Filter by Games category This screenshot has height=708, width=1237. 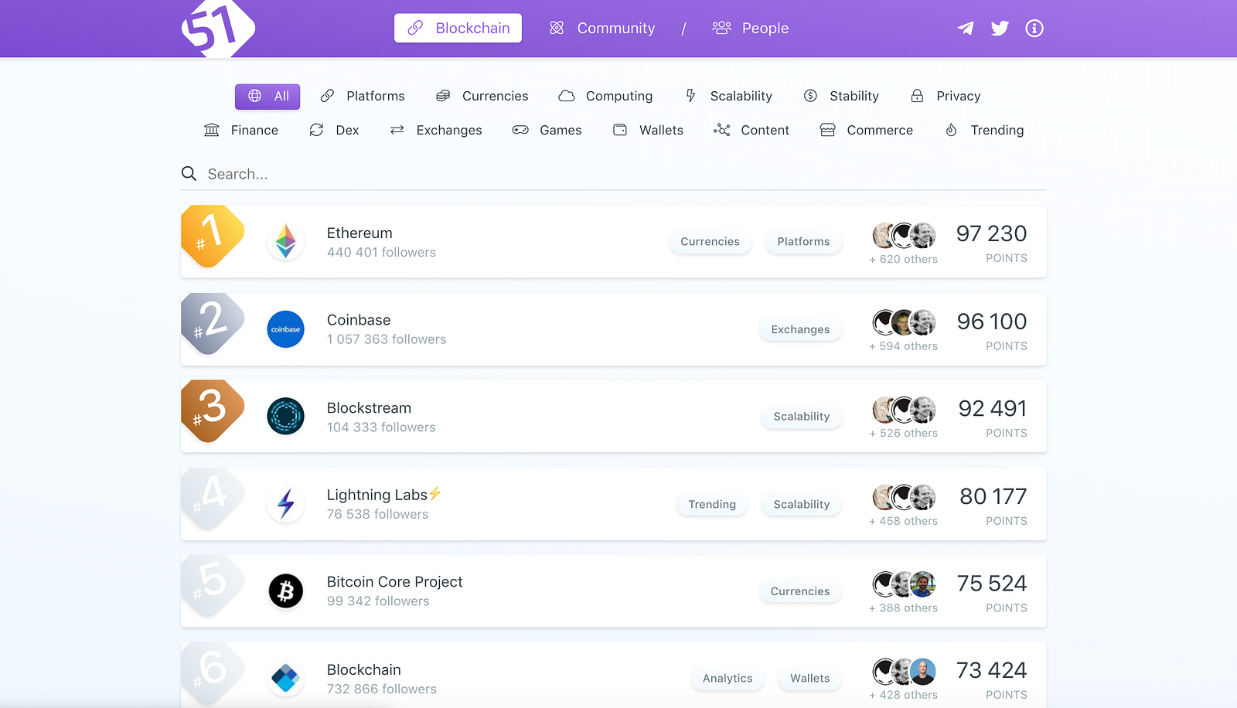tap(547, 131)
